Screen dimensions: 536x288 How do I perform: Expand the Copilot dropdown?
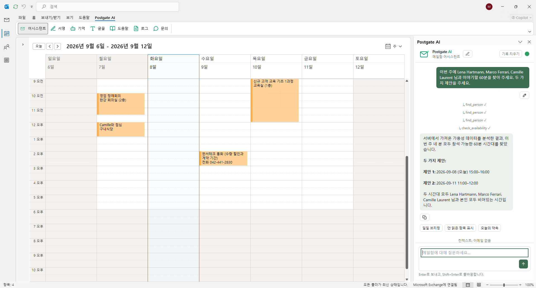click(x=521, y=18)
